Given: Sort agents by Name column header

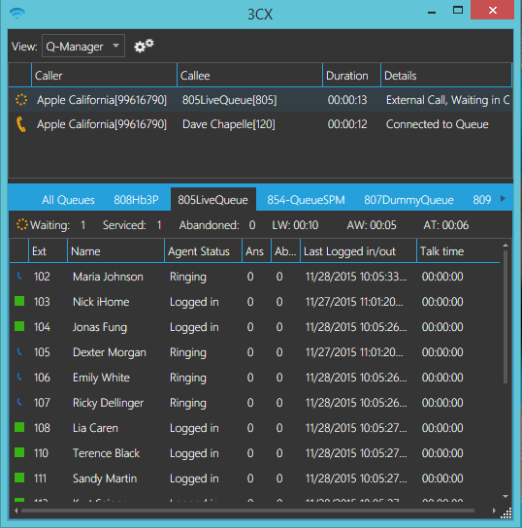Looking at the screenshot, I should [115, 251].
